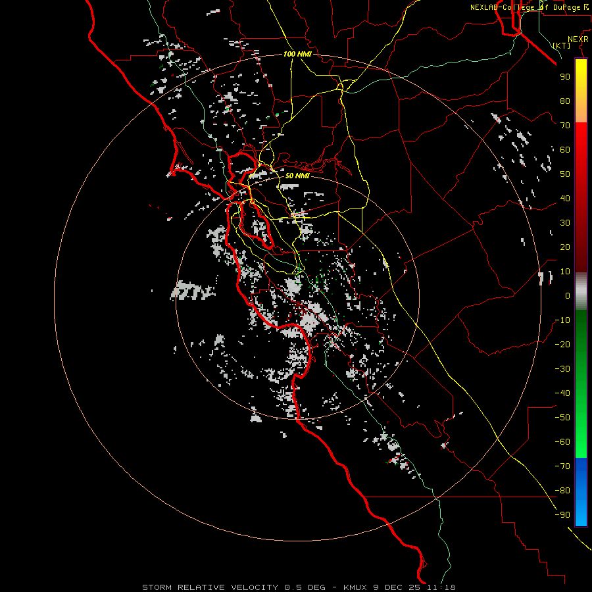The width and height of the screenshot is (592, 592).
Task: Click the "-80" colorbar scale value
Action: (562, 491)
